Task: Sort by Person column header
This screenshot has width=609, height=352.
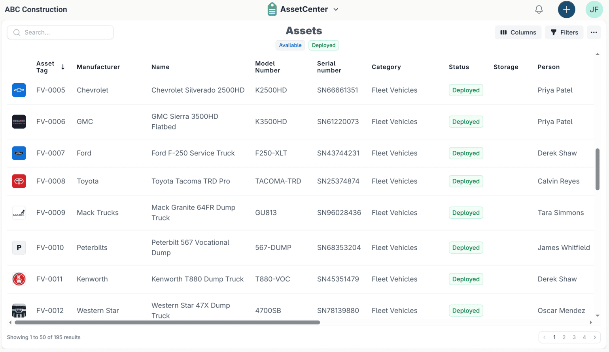Action: coord(548,67)
